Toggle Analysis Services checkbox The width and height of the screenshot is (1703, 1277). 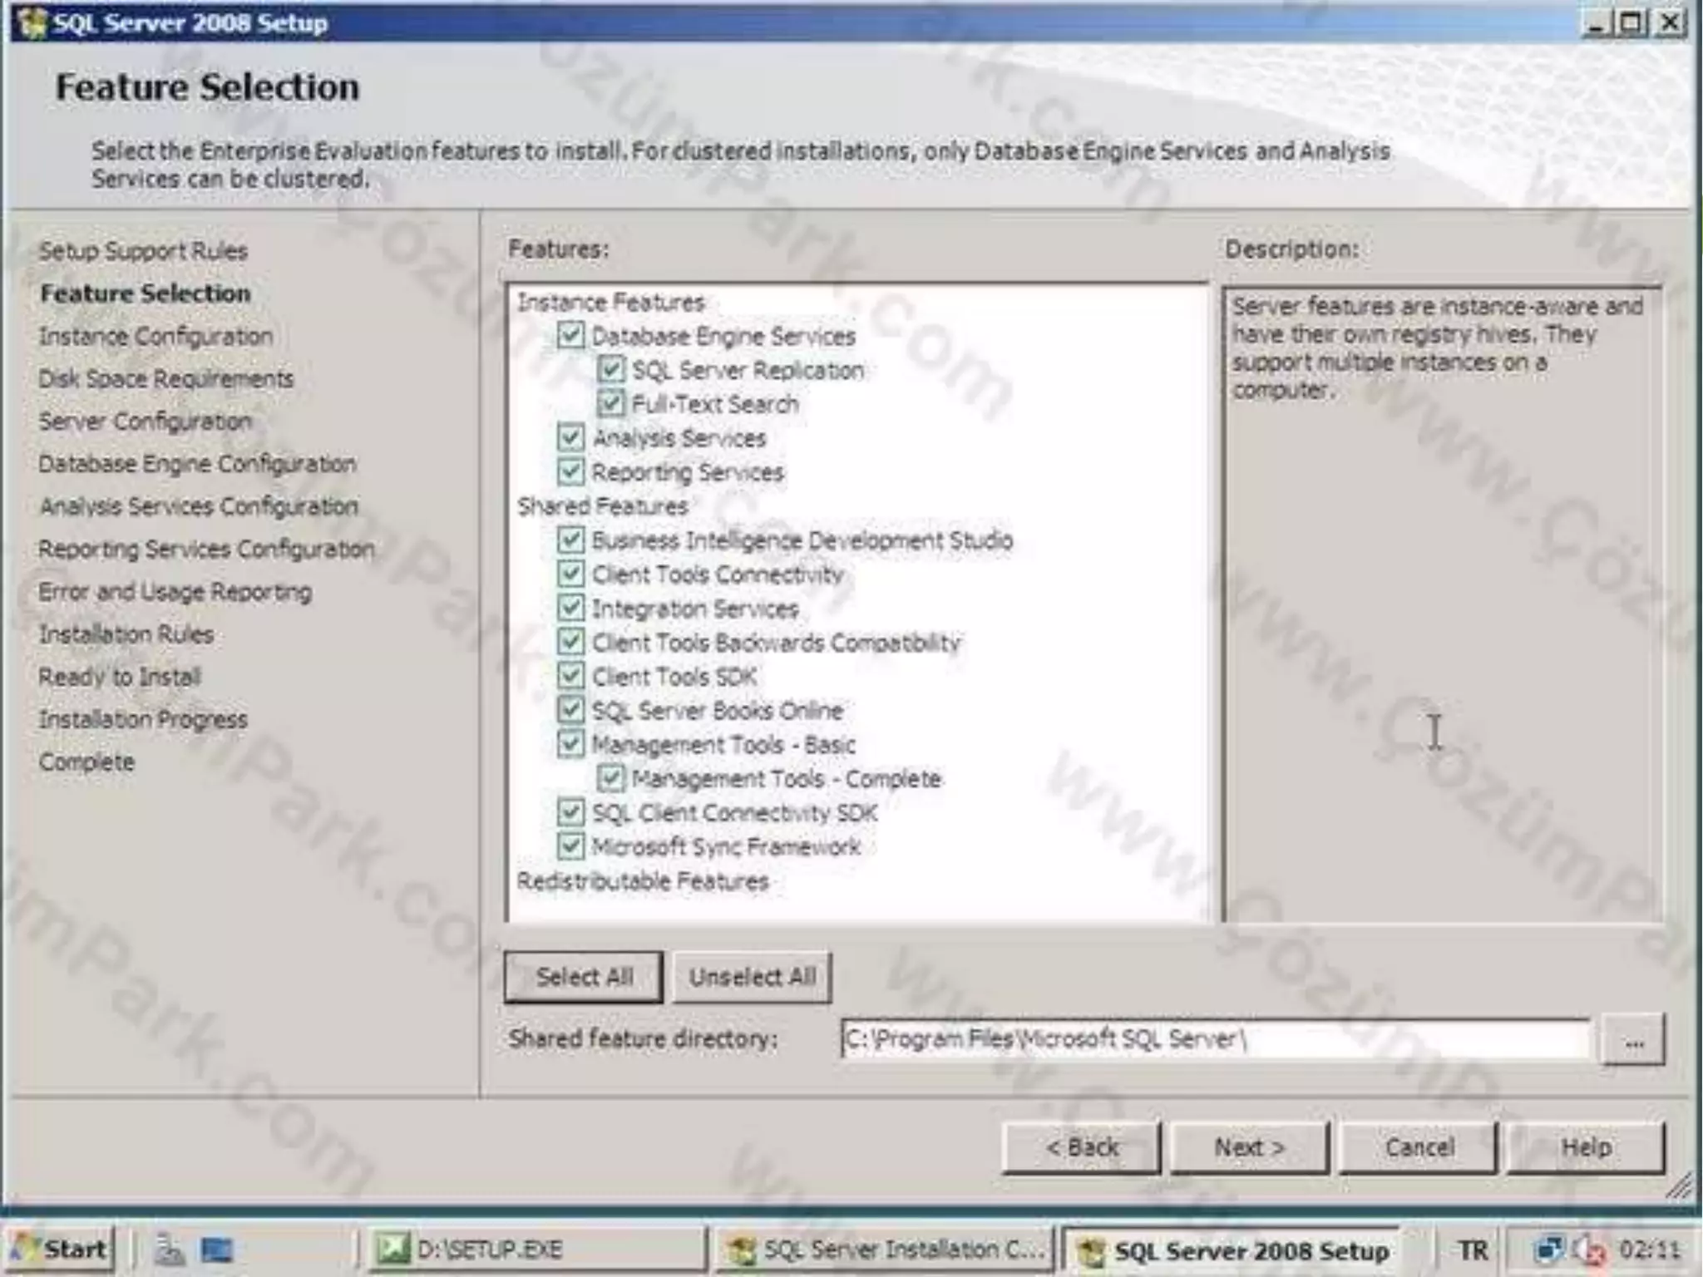coord(570,437)
